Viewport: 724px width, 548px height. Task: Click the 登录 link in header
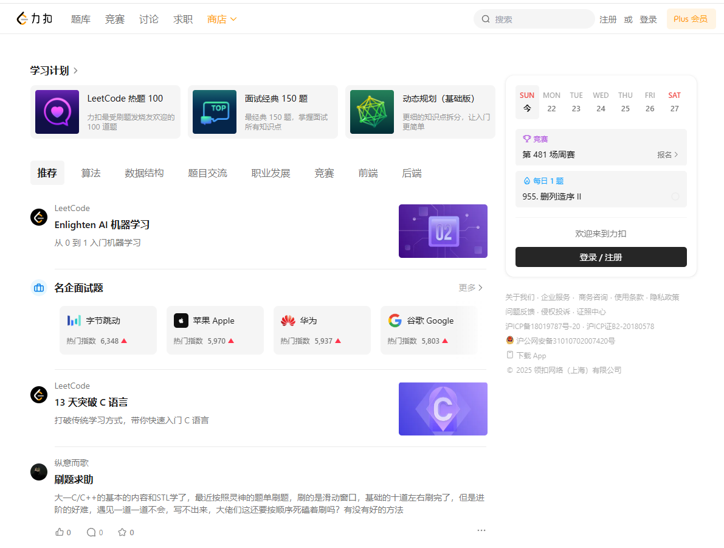[x=648, y=19]
